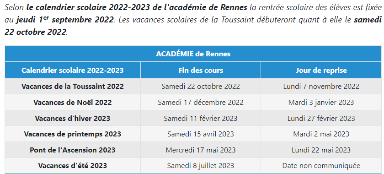Click bold text jeudi 1er septembre 2022
This screenshot has width=384, height=174.
tap(65, 20)
